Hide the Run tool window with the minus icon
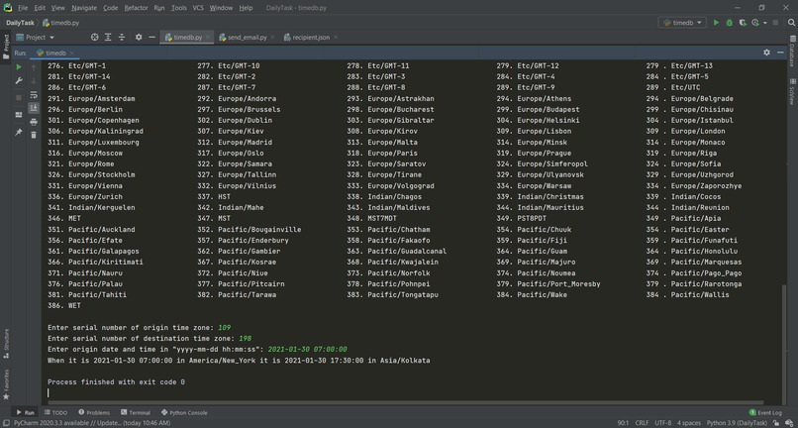Image resolution: width=798 pixels, height=428 pixels. coord(781,53)
